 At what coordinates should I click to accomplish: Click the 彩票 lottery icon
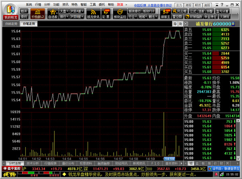pyautogui.click(x=106, y=13)
